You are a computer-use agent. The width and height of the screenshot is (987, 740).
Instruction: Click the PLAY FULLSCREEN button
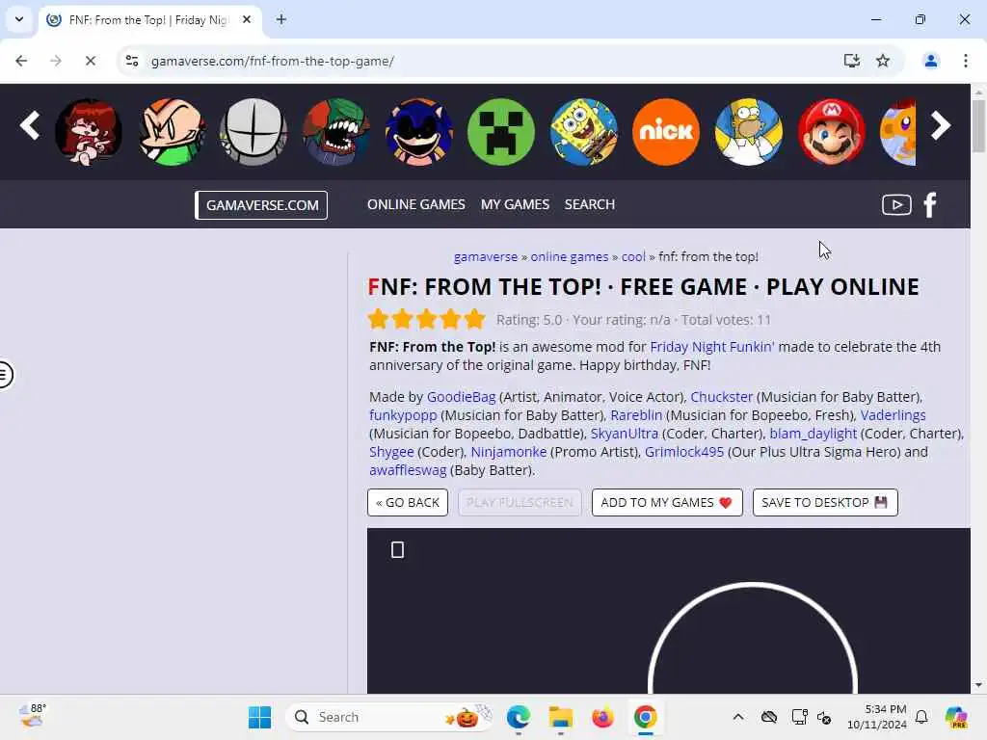click(x=520, y=503)
